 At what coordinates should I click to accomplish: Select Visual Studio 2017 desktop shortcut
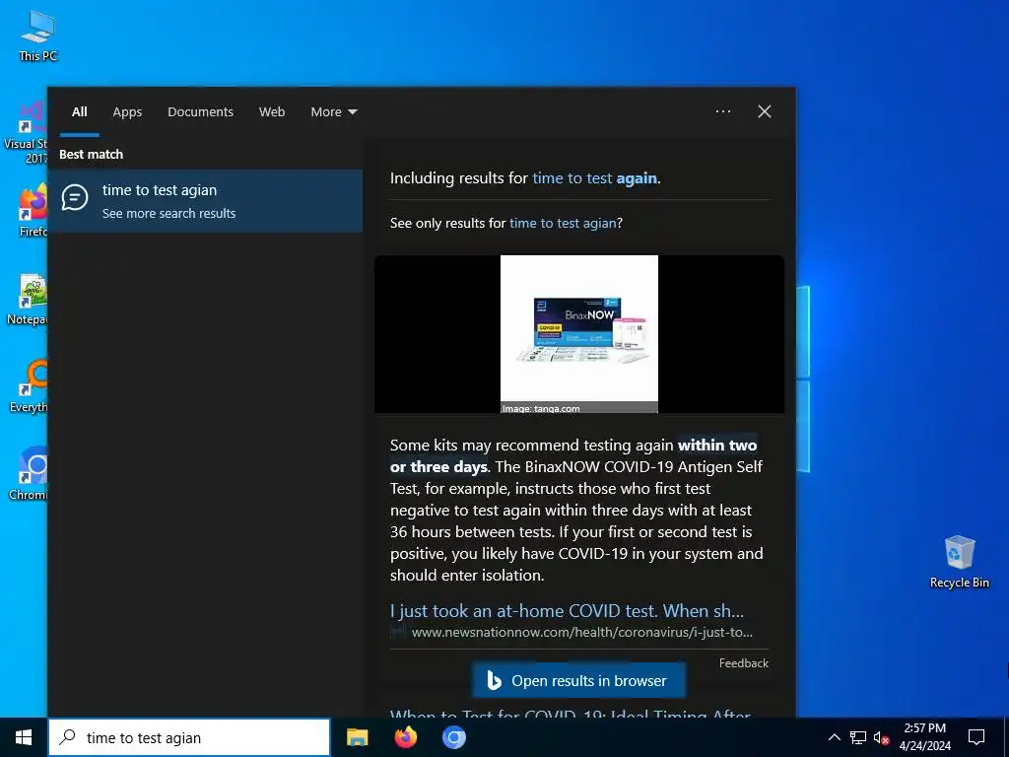tap(26, 133)
